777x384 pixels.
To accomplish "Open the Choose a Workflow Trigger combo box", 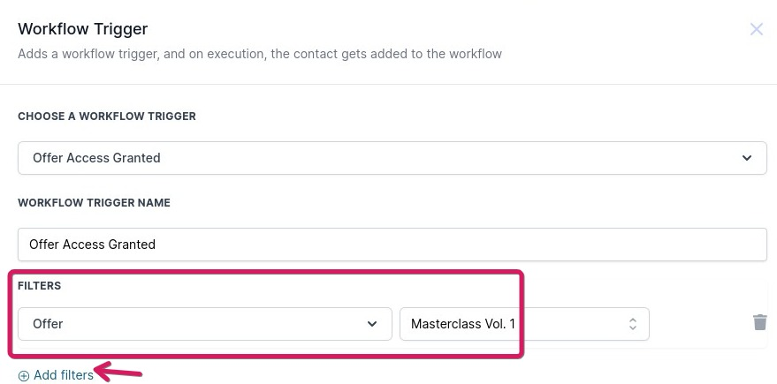I will coord(392,158).
